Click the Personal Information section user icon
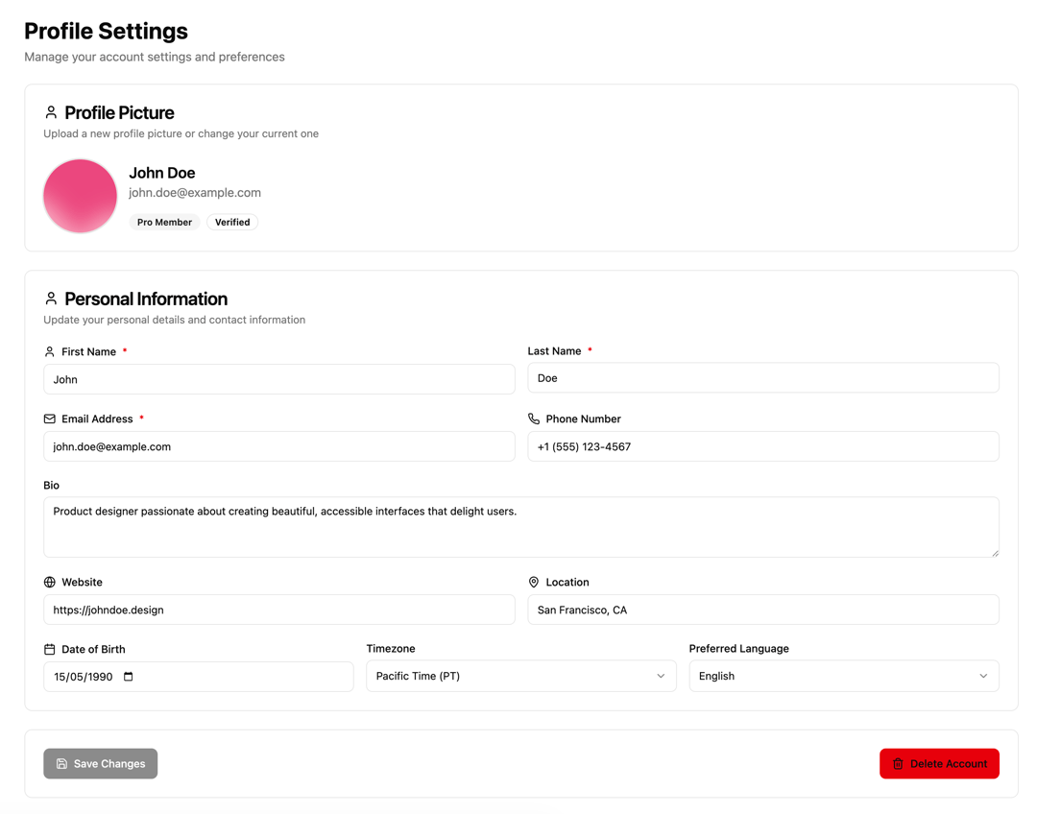The height and width of the screenshot is (814, 1037). [x=51, y=299]
